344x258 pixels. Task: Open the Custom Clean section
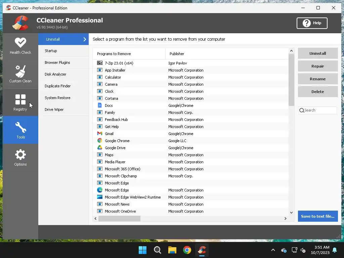[20, 74]
